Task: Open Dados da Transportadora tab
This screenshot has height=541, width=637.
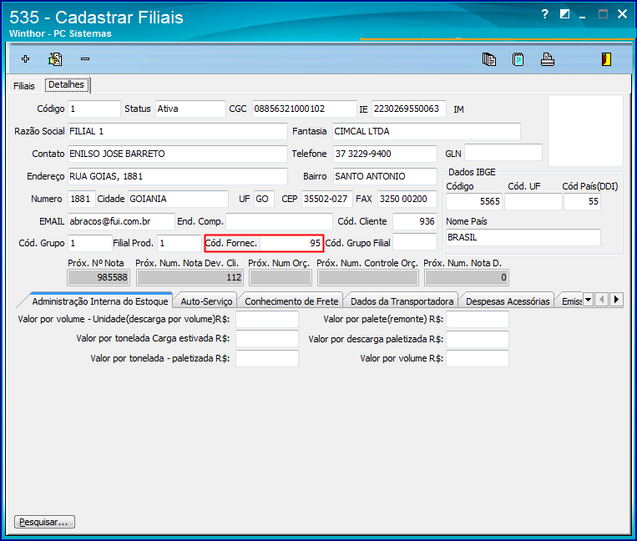Action: 402,301
